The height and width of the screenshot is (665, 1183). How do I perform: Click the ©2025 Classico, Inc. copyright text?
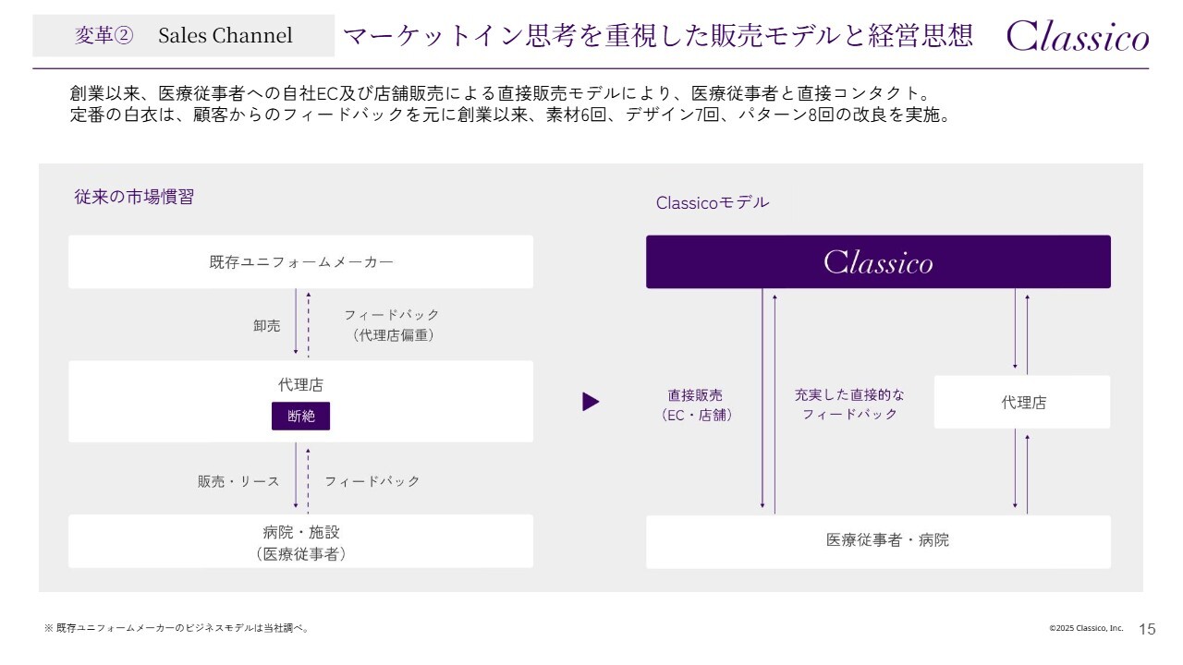pos(1086,628)
